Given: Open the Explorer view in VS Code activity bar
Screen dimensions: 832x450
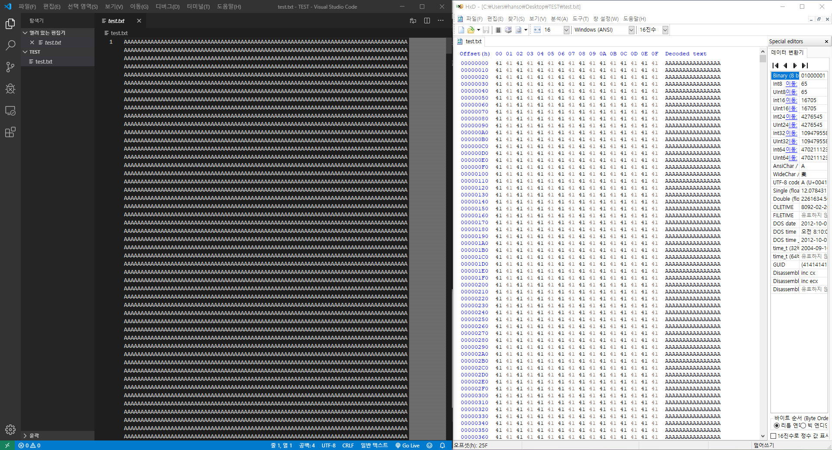Looking at the screenshot, I should [10, 24].
